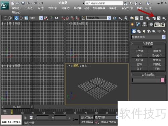
Task: Open the Quick Access toolbar customize arrow
Action: click(42, 3)
